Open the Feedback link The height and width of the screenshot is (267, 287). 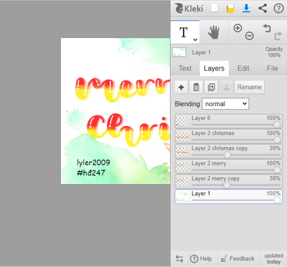coord(238,259)
